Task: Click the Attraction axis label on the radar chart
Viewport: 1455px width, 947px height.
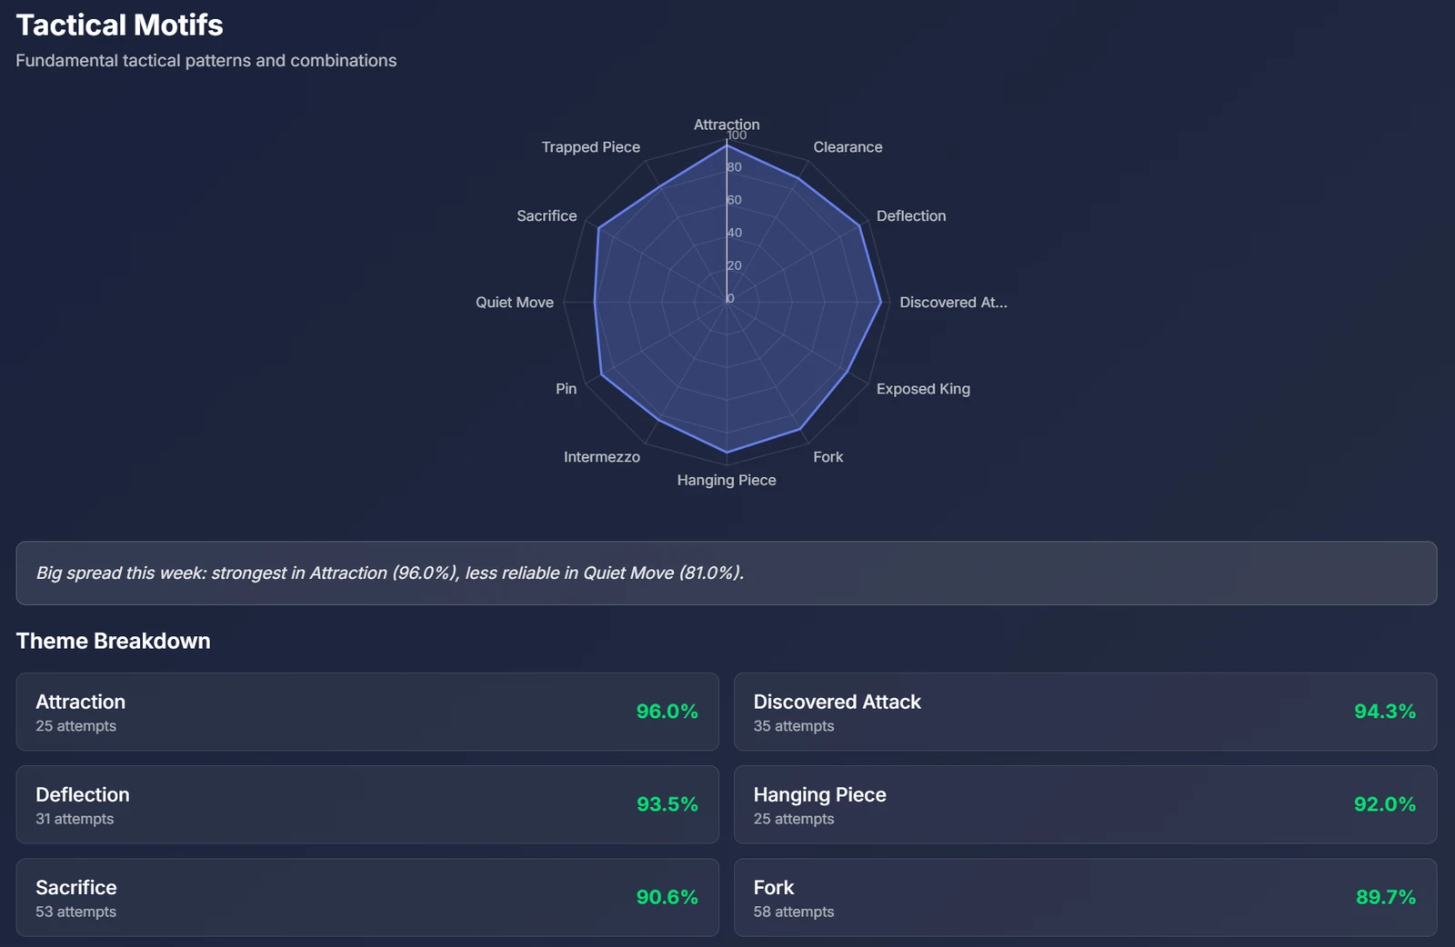Action: [x=726, y=125]
